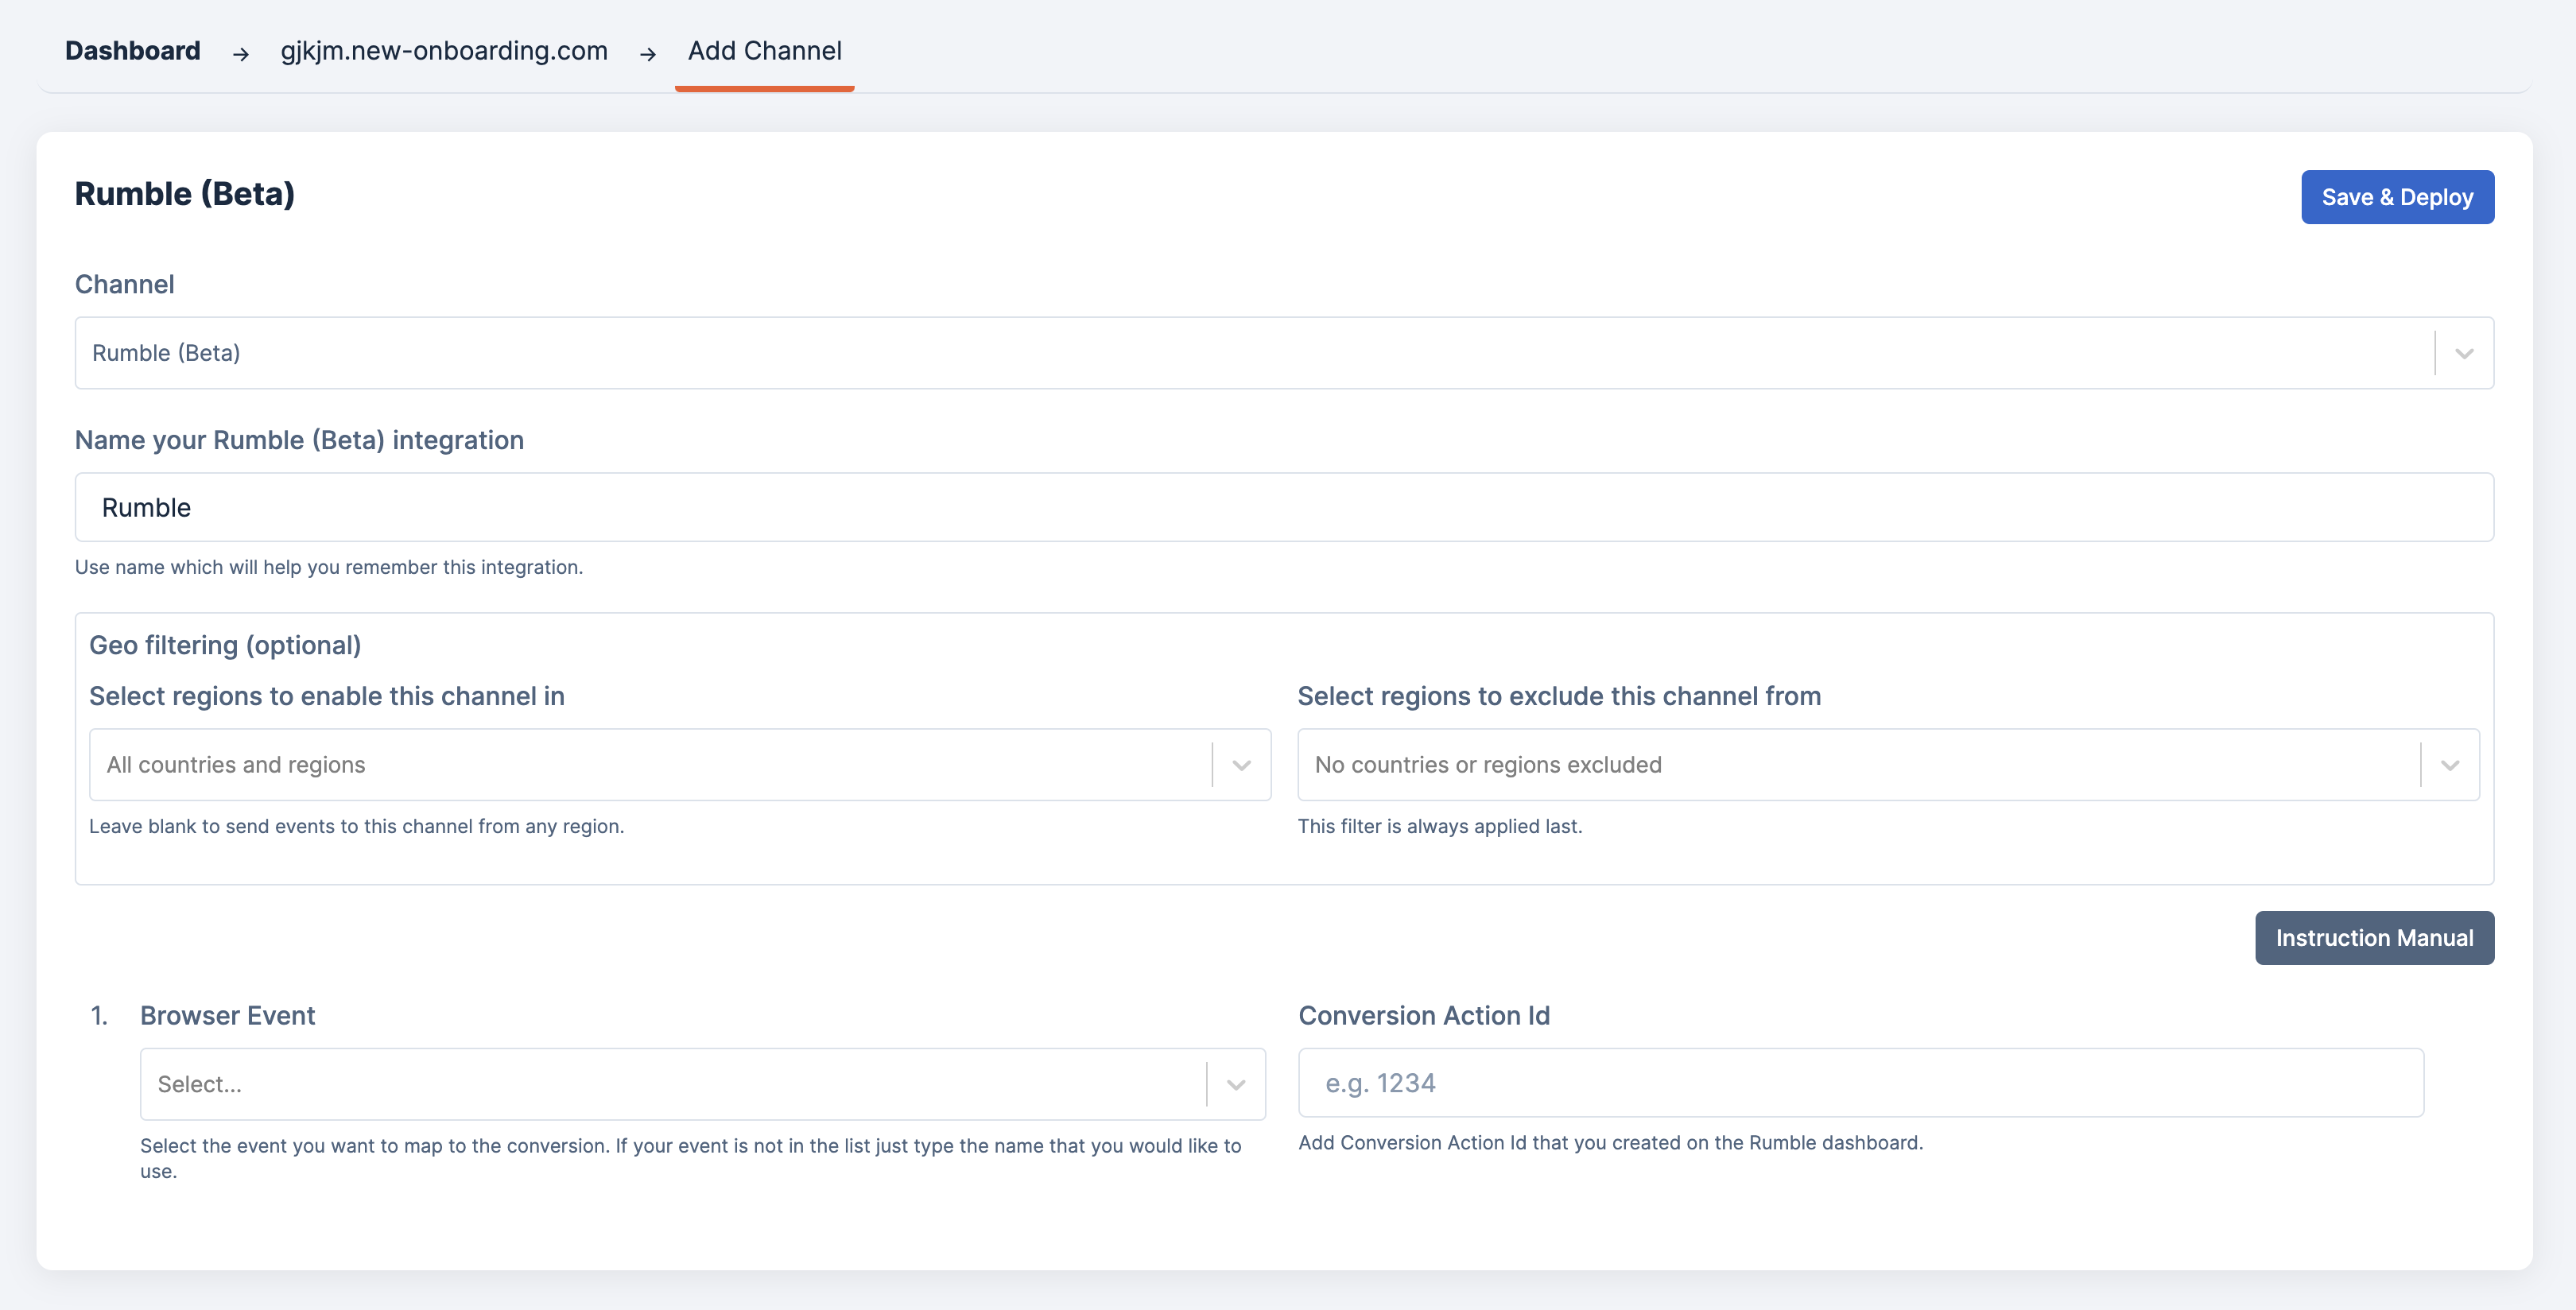Viewport: 2576px width, 1310px height.
Task: Select the Add Channel tab
Action: [x=764, y=50]
